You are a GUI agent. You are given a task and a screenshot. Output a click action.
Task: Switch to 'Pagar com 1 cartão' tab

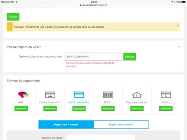(x=66, y=124)
